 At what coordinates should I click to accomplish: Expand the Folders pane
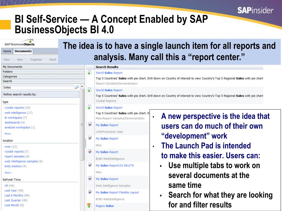click(x=43, y=72)
